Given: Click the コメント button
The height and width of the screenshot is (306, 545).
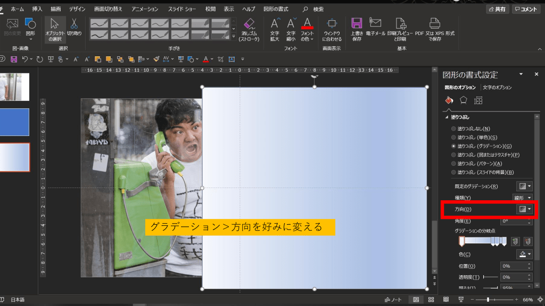Looking at the screenshot, I should (525, 10).
